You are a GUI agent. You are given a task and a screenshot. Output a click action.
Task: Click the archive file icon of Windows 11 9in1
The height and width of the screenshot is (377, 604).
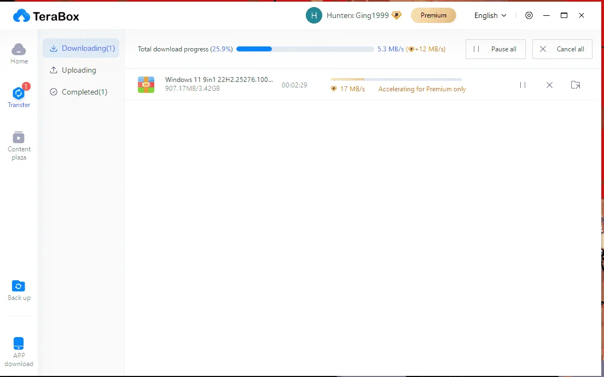point(146,85)
